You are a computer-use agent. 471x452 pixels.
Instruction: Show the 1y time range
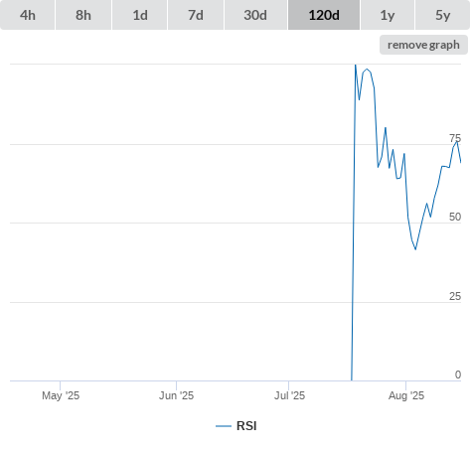pyautogui.click(x=388, y=15)
